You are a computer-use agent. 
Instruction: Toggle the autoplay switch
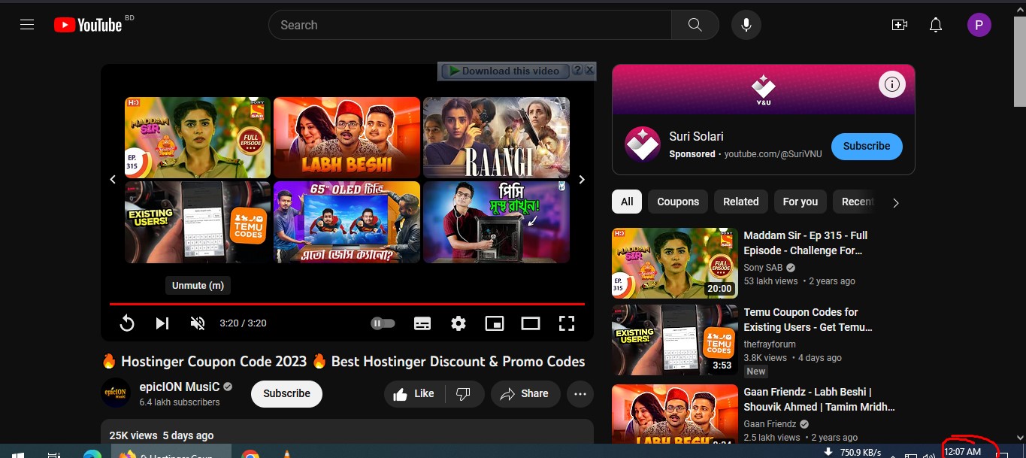(383, 323)
